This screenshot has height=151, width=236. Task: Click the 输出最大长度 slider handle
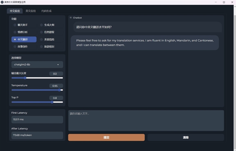[25, 78]
